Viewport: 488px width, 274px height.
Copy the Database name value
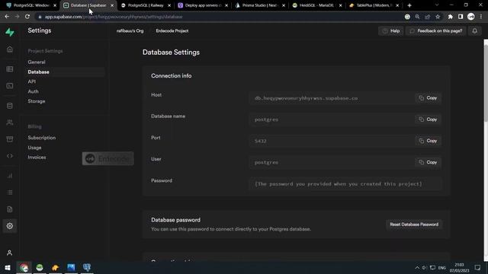coord(428,119)
